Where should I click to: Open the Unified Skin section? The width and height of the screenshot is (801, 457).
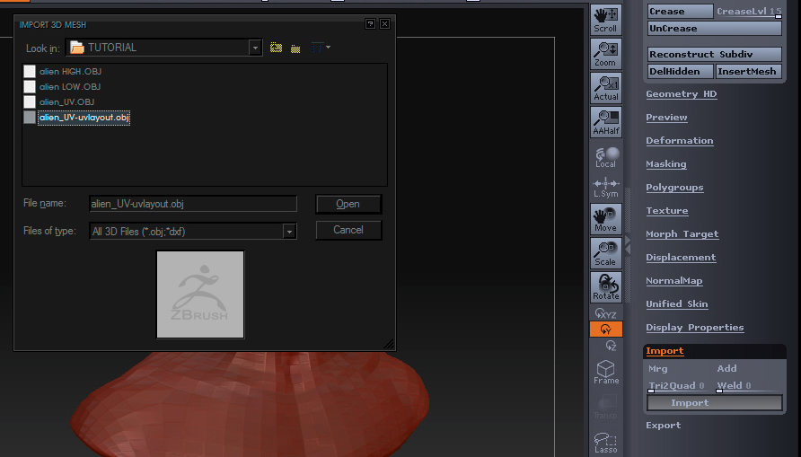click(676, 304)
